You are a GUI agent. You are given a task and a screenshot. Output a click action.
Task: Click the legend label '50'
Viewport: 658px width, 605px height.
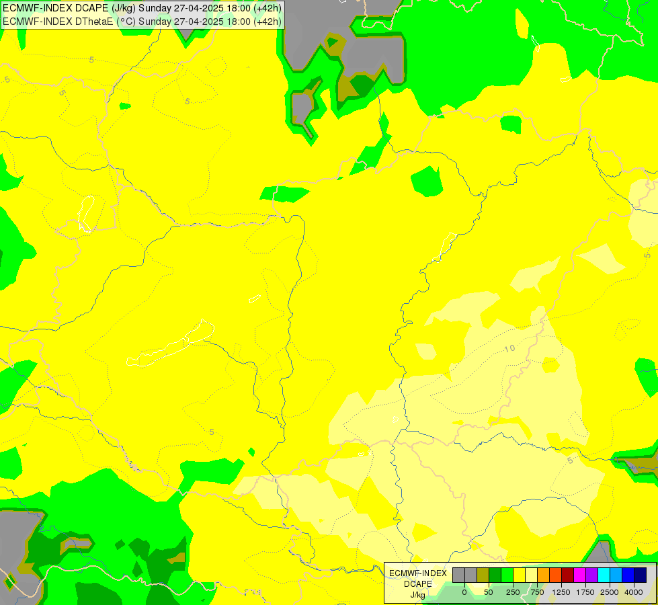click(x=489, y=592)
